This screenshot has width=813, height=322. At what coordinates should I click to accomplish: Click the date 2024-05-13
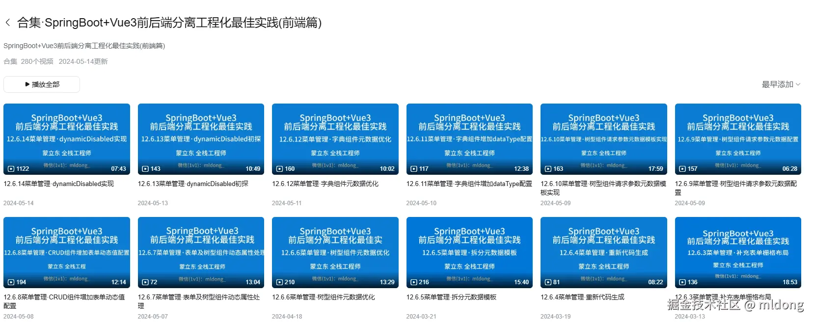pos(153,203)
